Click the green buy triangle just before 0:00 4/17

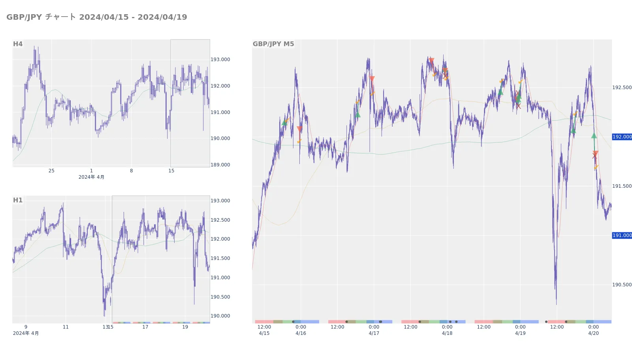click(357, 115)
